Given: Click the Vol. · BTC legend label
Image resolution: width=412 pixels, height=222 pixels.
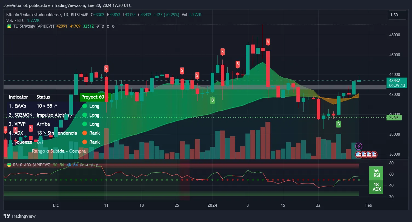Looking at the screenshot, I should (15, 20).
